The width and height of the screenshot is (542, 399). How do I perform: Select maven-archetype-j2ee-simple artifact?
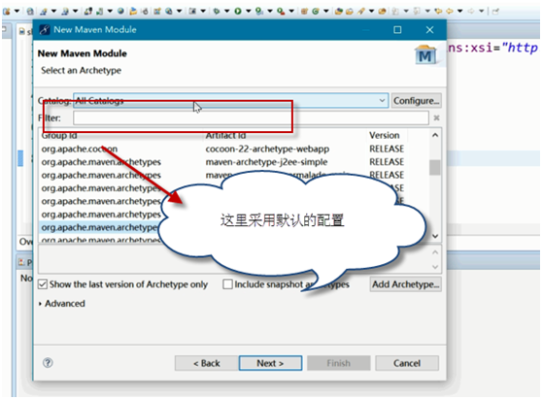(x=266, y=162)
